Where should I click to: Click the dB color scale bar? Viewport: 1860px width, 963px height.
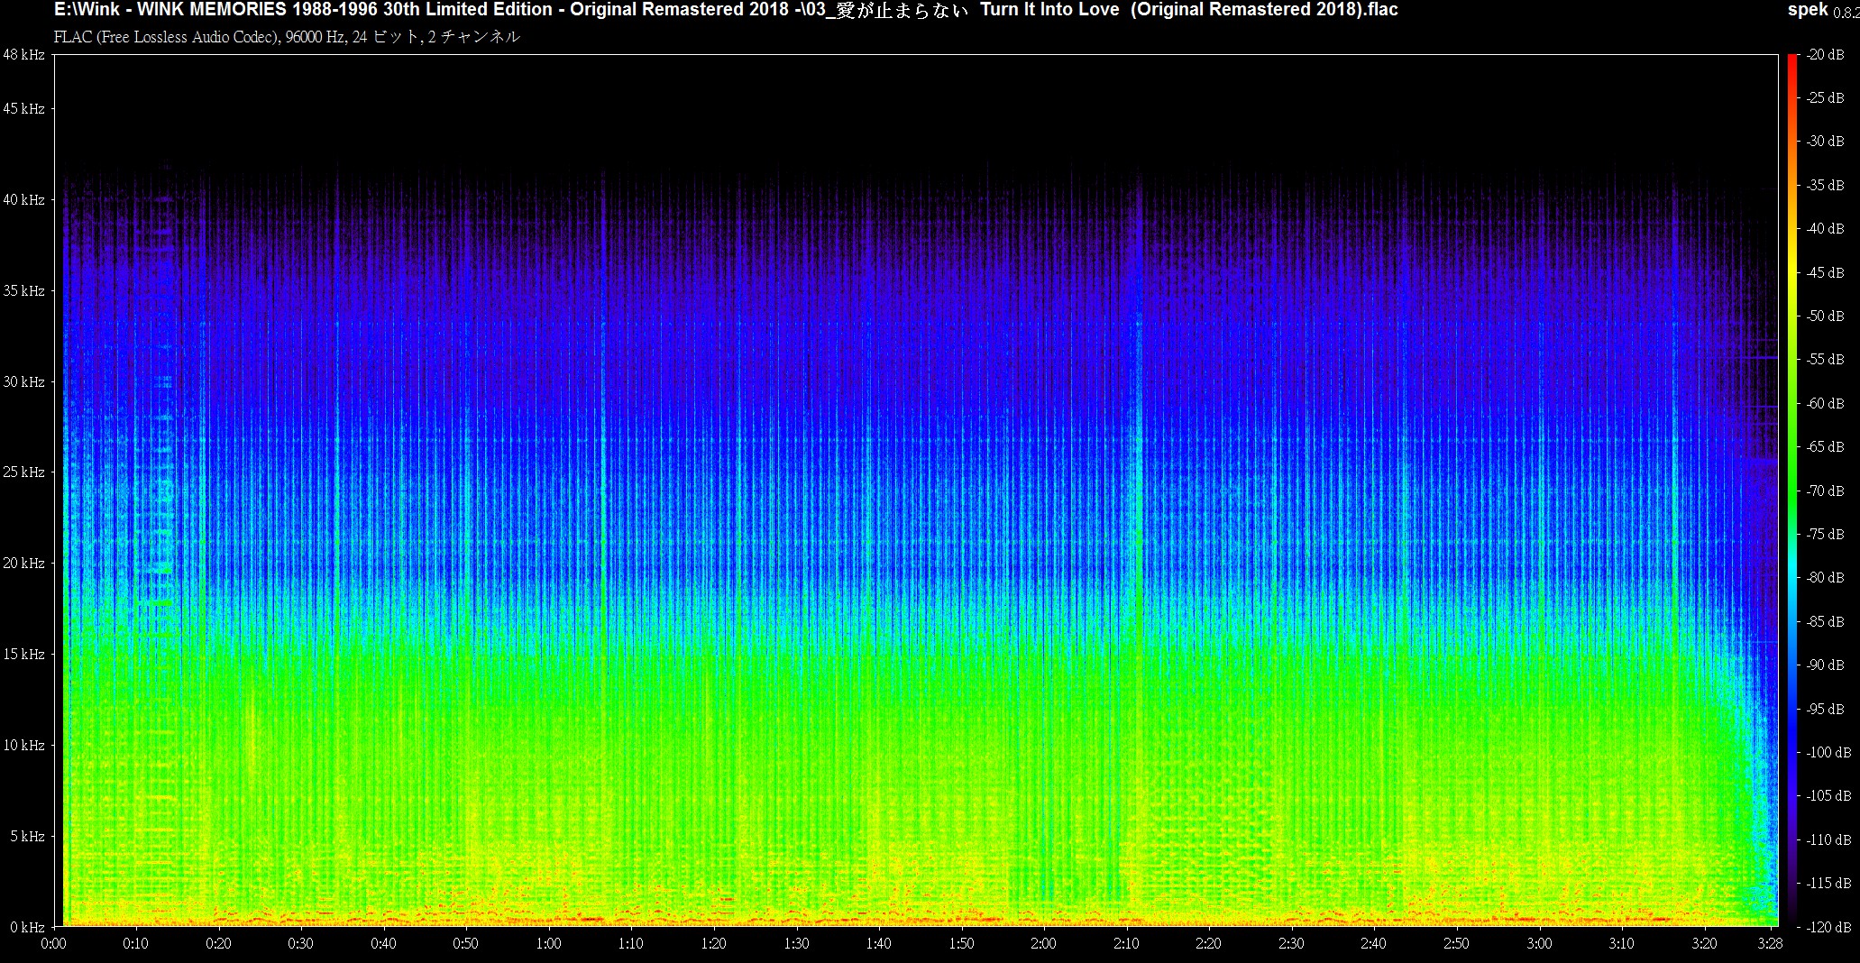point(1792,491)
